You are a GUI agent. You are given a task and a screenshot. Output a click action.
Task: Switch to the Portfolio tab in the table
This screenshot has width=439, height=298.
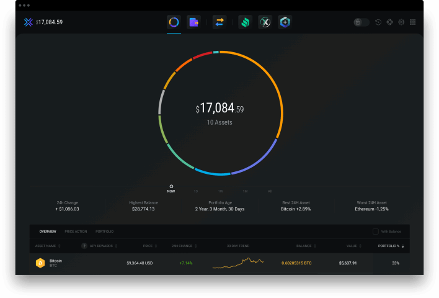(104, 232)
